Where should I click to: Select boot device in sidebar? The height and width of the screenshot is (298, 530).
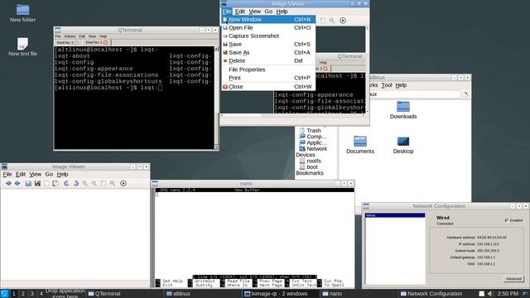309,167
